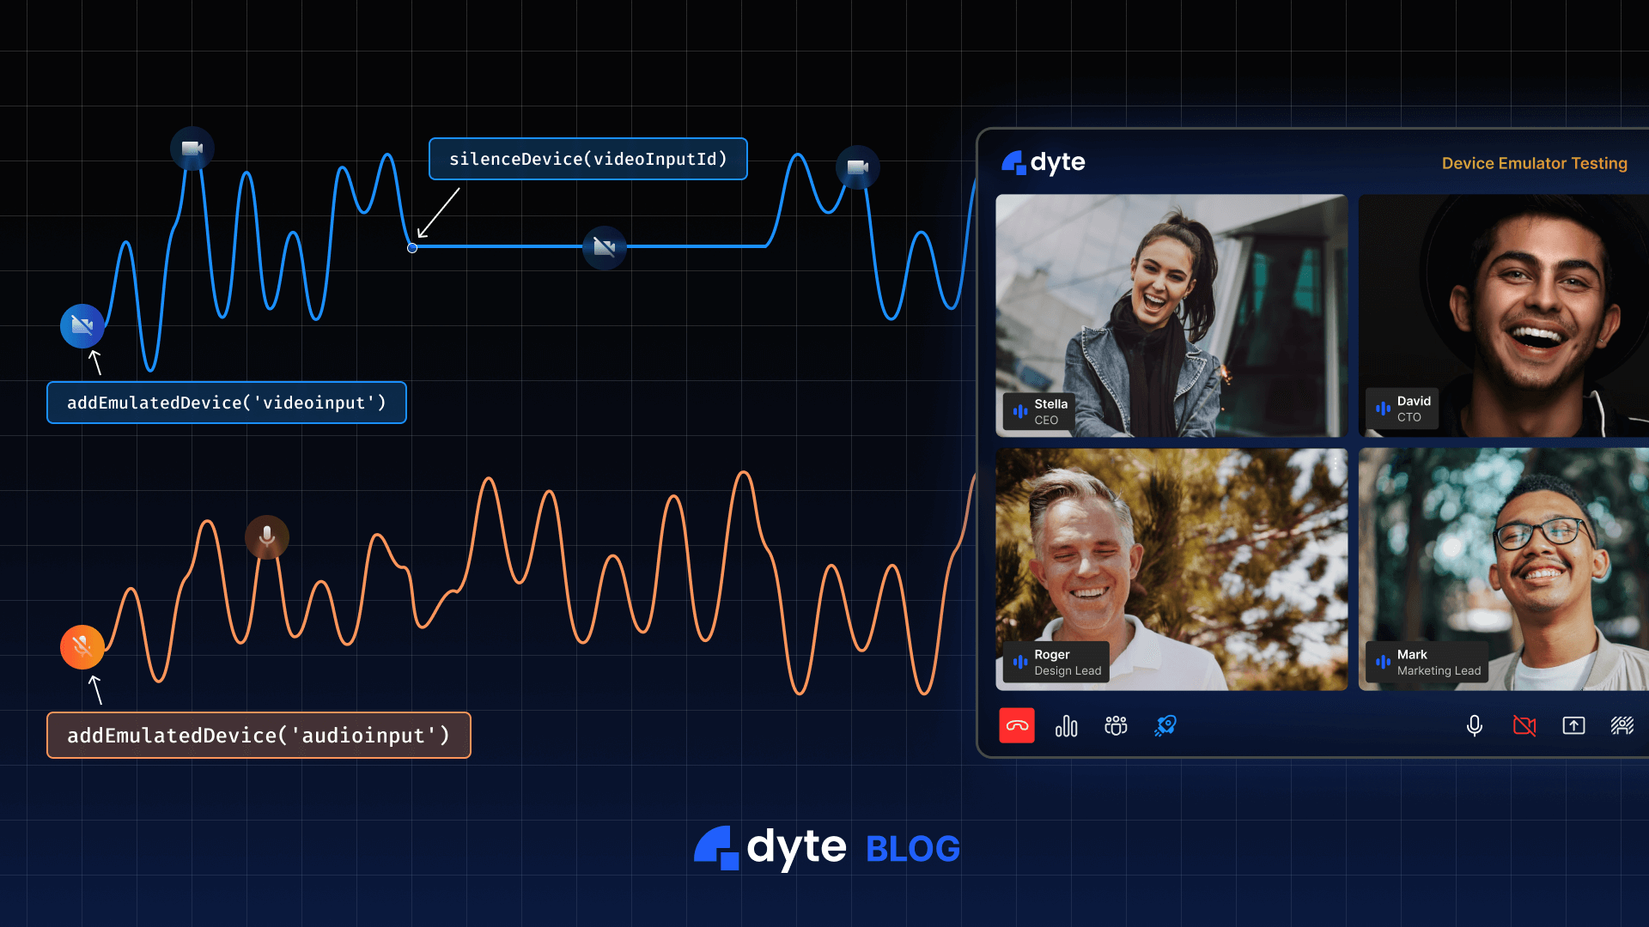Click the addEmulatedDevice('audioinput') code label
1649x927 pixels.
259,735
